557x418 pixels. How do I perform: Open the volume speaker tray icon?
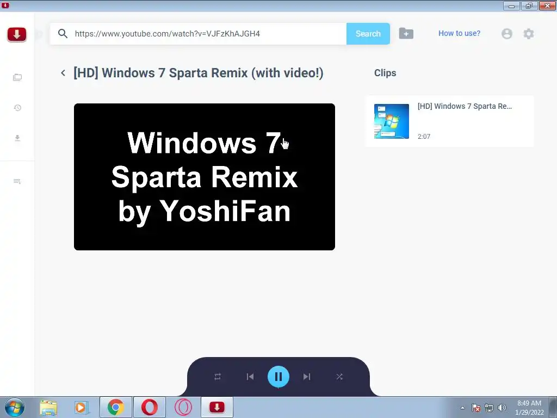point(502,408)
